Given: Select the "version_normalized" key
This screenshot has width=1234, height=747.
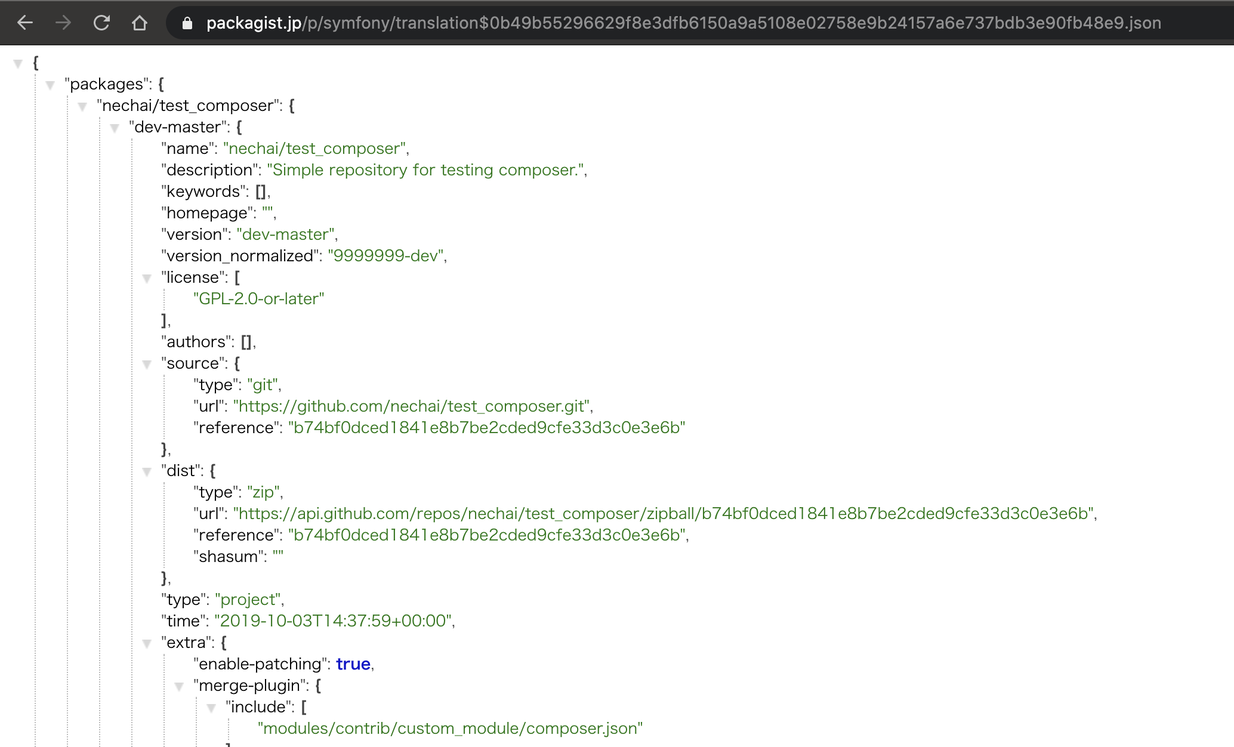Looking at the screenshot, I should 240,256.
